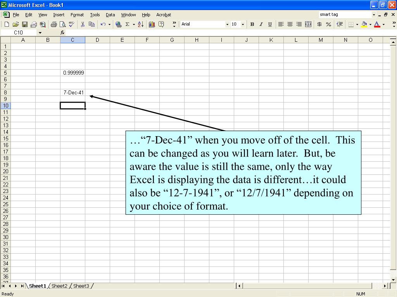Switch to the Sheet2 tab
The image size is (397, 297).
click(59, 286)
